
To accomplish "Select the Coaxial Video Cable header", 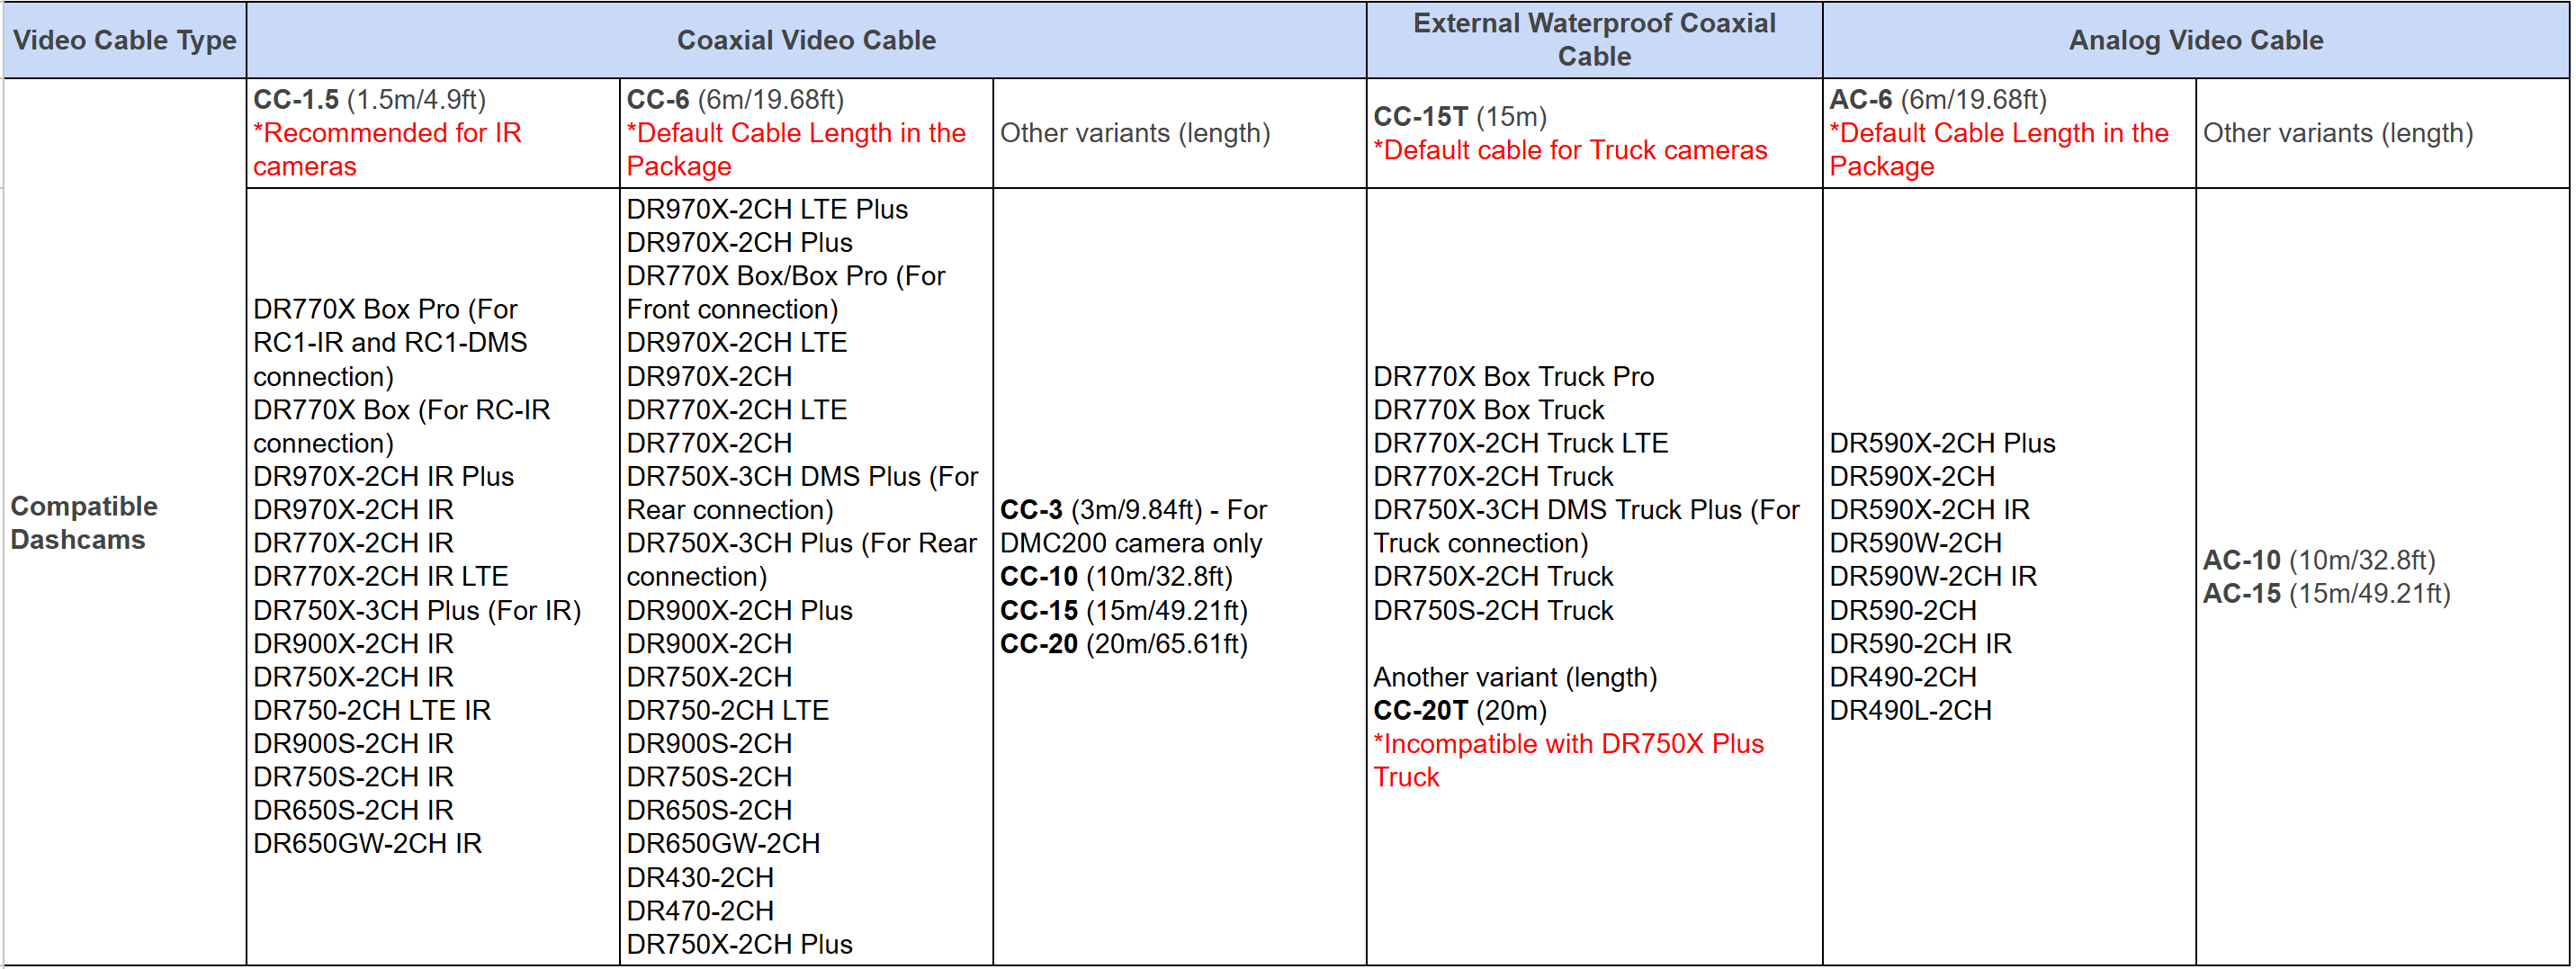I will click(806, 40).
